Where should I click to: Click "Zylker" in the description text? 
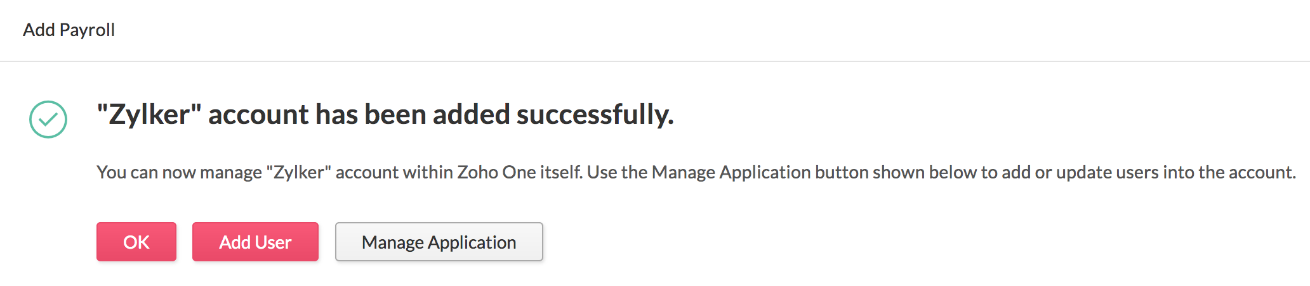(x=298, y=172)
